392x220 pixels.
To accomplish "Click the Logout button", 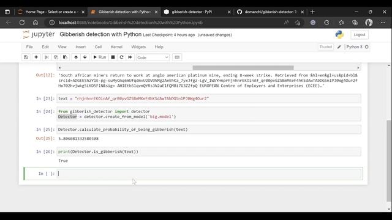I will (360, 35).
